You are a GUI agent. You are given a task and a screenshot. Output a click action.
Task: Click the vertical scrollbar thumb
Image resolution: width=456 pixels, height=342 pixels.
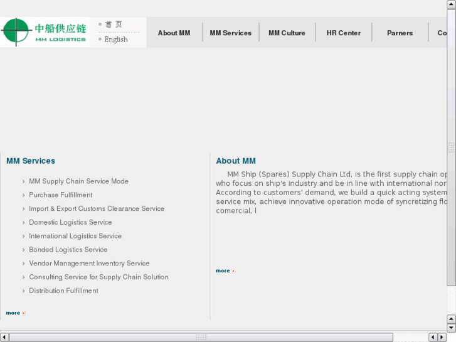tap(451, 147)
